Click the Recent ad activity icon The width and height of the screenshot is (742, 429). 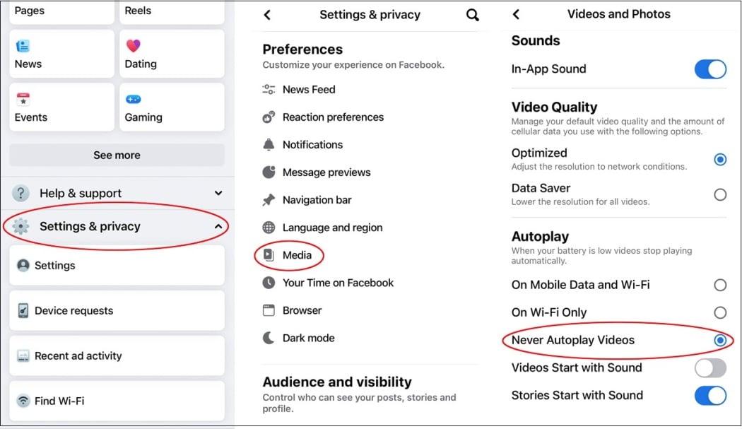[23, 355]
